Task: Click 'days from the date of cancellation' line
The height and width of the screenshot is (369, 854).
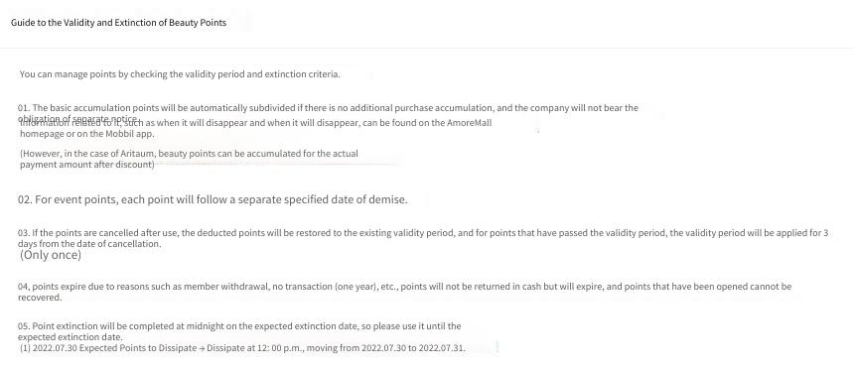Action: 89,244
